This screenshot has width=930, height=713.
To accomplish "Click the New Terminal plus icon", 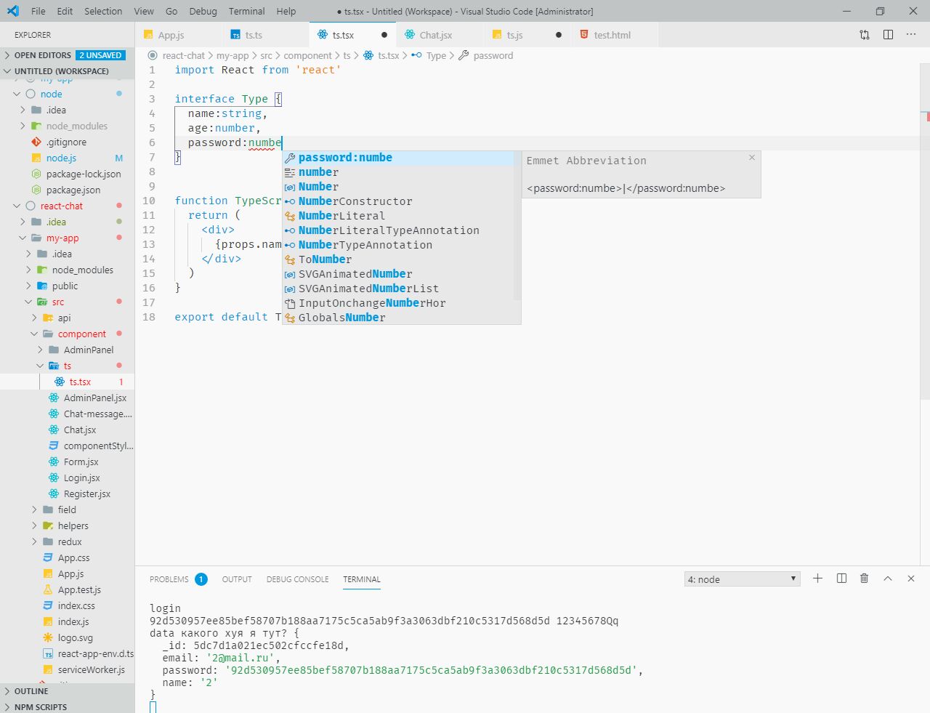I will pos(817,579).
